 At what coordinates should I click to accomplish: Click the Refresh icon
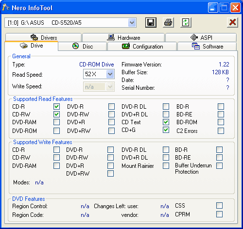pos(186,22)
